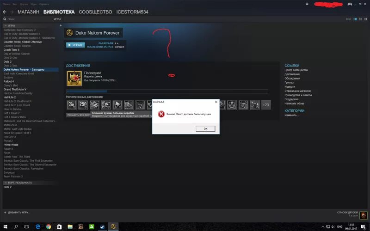370x231 pixels.
Task: Open Steam from the taskbar
Action: [x=102, y=227]
